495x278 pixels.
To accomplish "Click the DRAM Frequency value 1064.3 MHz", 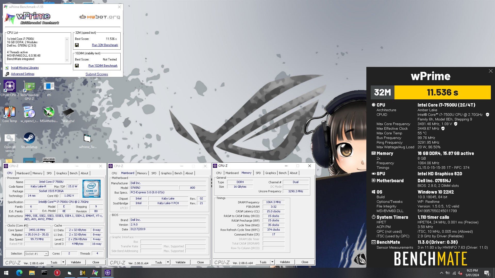I will [x=274, y=202].
